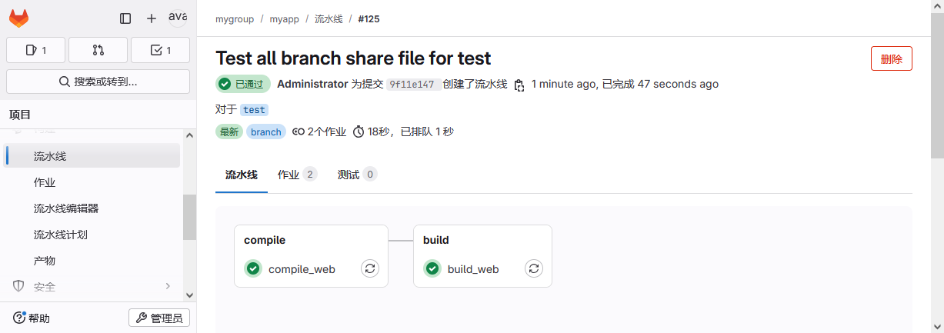Switch to the 作业 tab

[x=297, y=175]
